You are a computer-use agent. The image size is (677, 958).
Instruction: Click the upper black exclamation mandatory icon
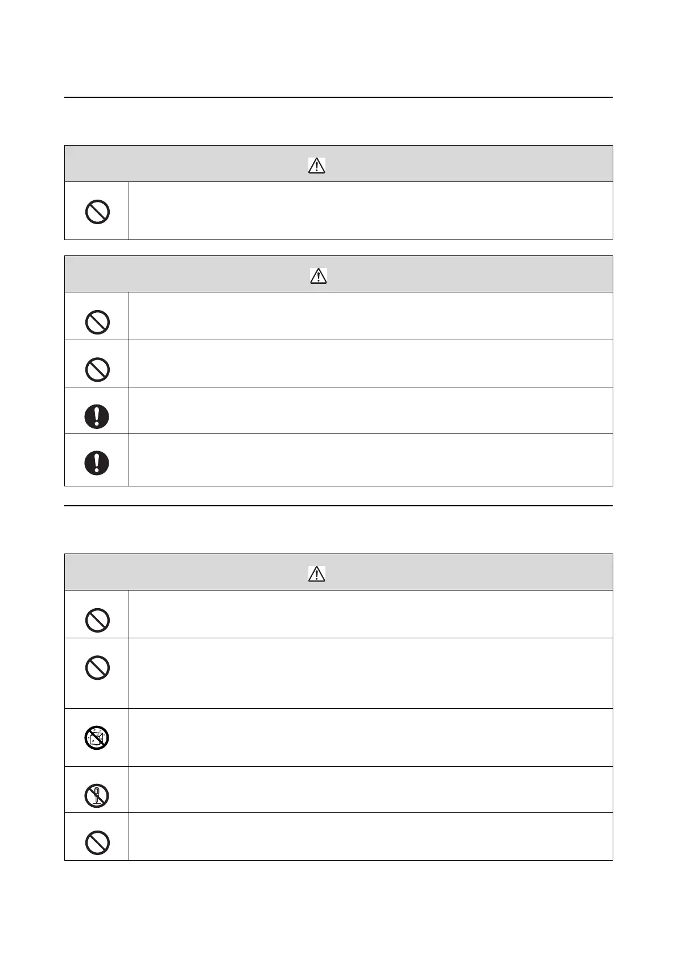pyautogui.click(x=97, y=417)
